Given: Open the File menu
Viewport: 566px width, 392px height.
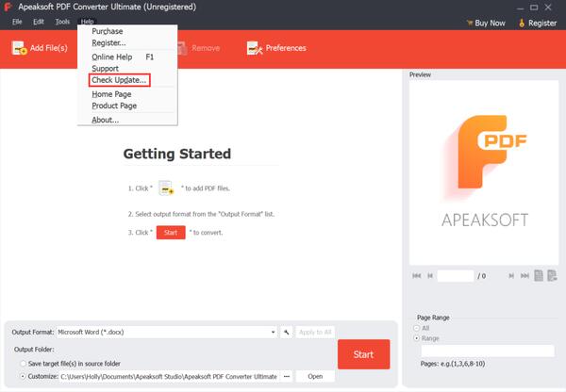Looking at the screenshot, I should pos(17,22).
